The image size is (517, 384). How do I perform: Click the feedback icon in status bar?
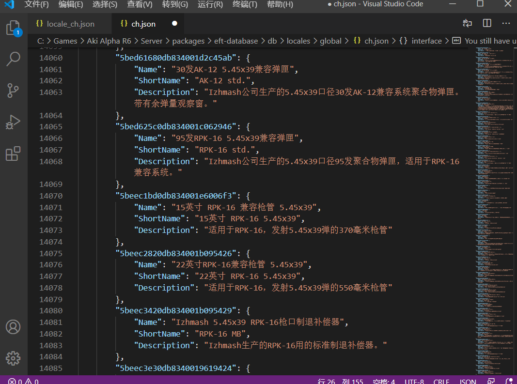tap(491, 382)
